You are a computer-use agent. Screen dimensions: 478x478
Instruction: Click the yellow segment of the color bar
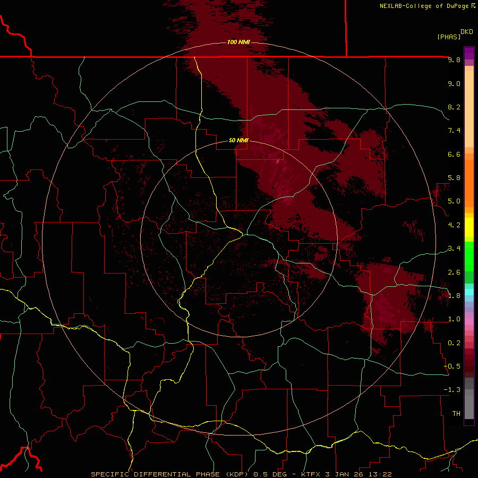point(469,227)
